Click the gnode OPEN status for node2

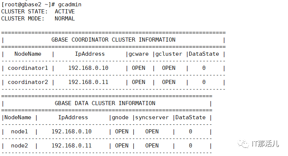point(122,146)
